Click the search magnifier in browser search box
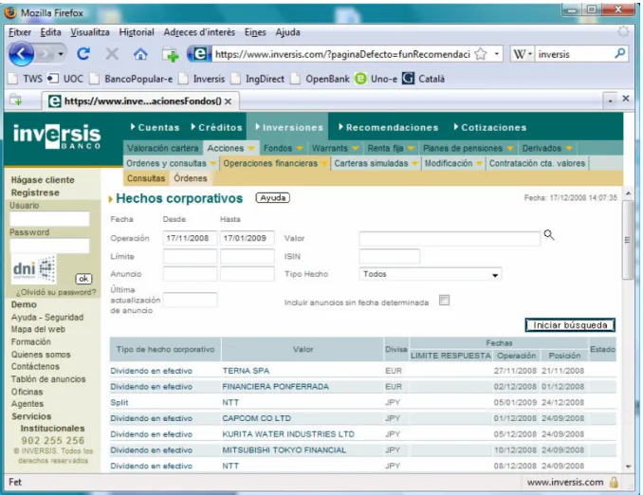 coord(620,54)
